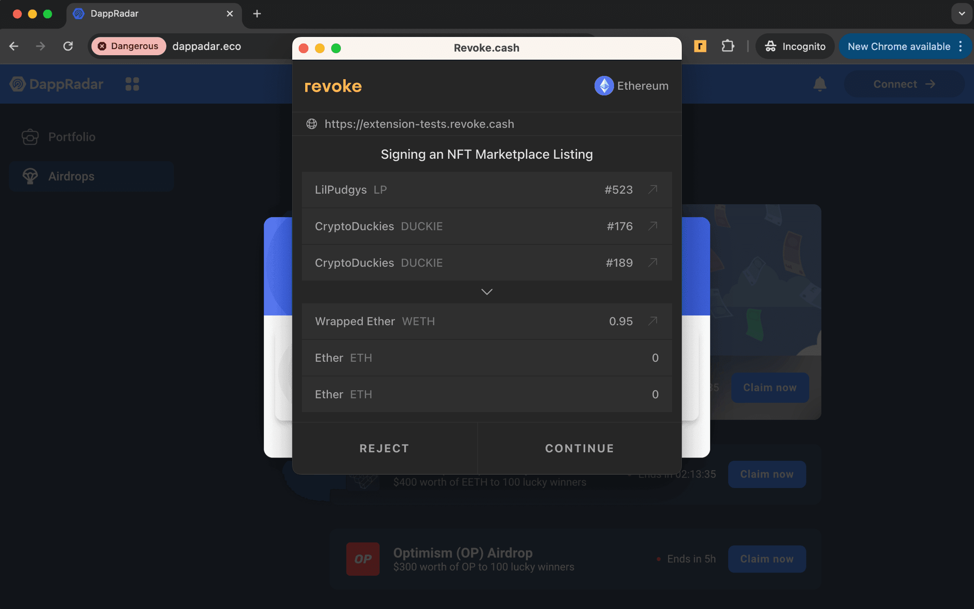Image resolution: width=974 pixels, height=609 pixels.
Task: Click the DappRadar Airdrops sidebar icon
Action: click(30, 176)
